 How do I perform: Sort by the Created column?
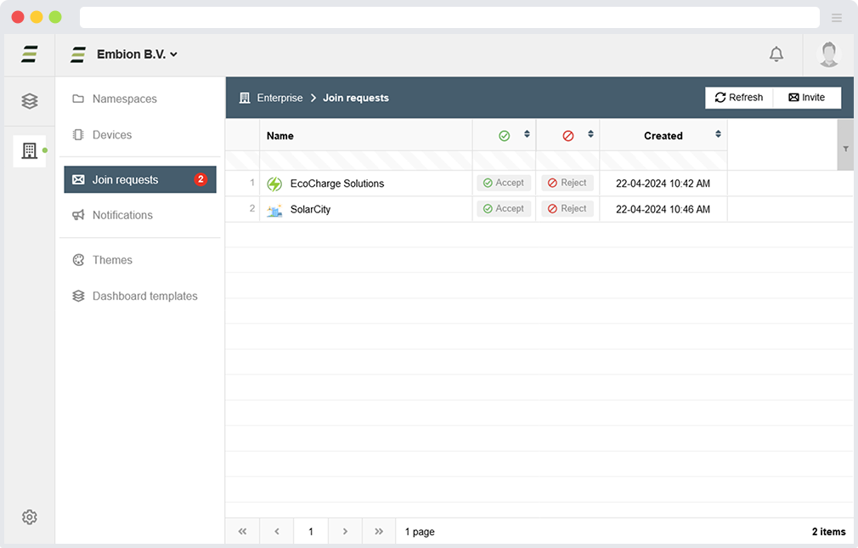(x=718, y=134)
